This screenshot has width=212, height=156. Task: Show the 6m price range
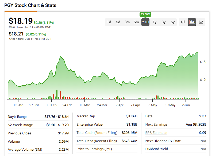136,22
